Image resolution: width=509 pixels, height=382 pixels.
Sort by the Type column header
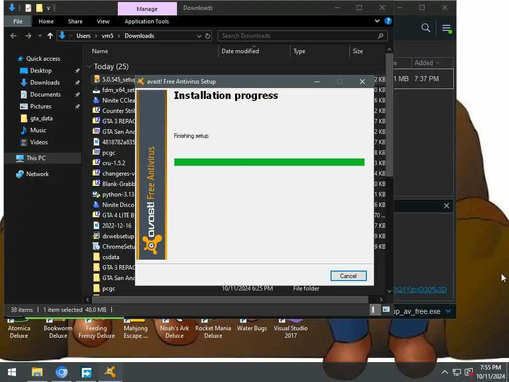click(x=299, y=51)
